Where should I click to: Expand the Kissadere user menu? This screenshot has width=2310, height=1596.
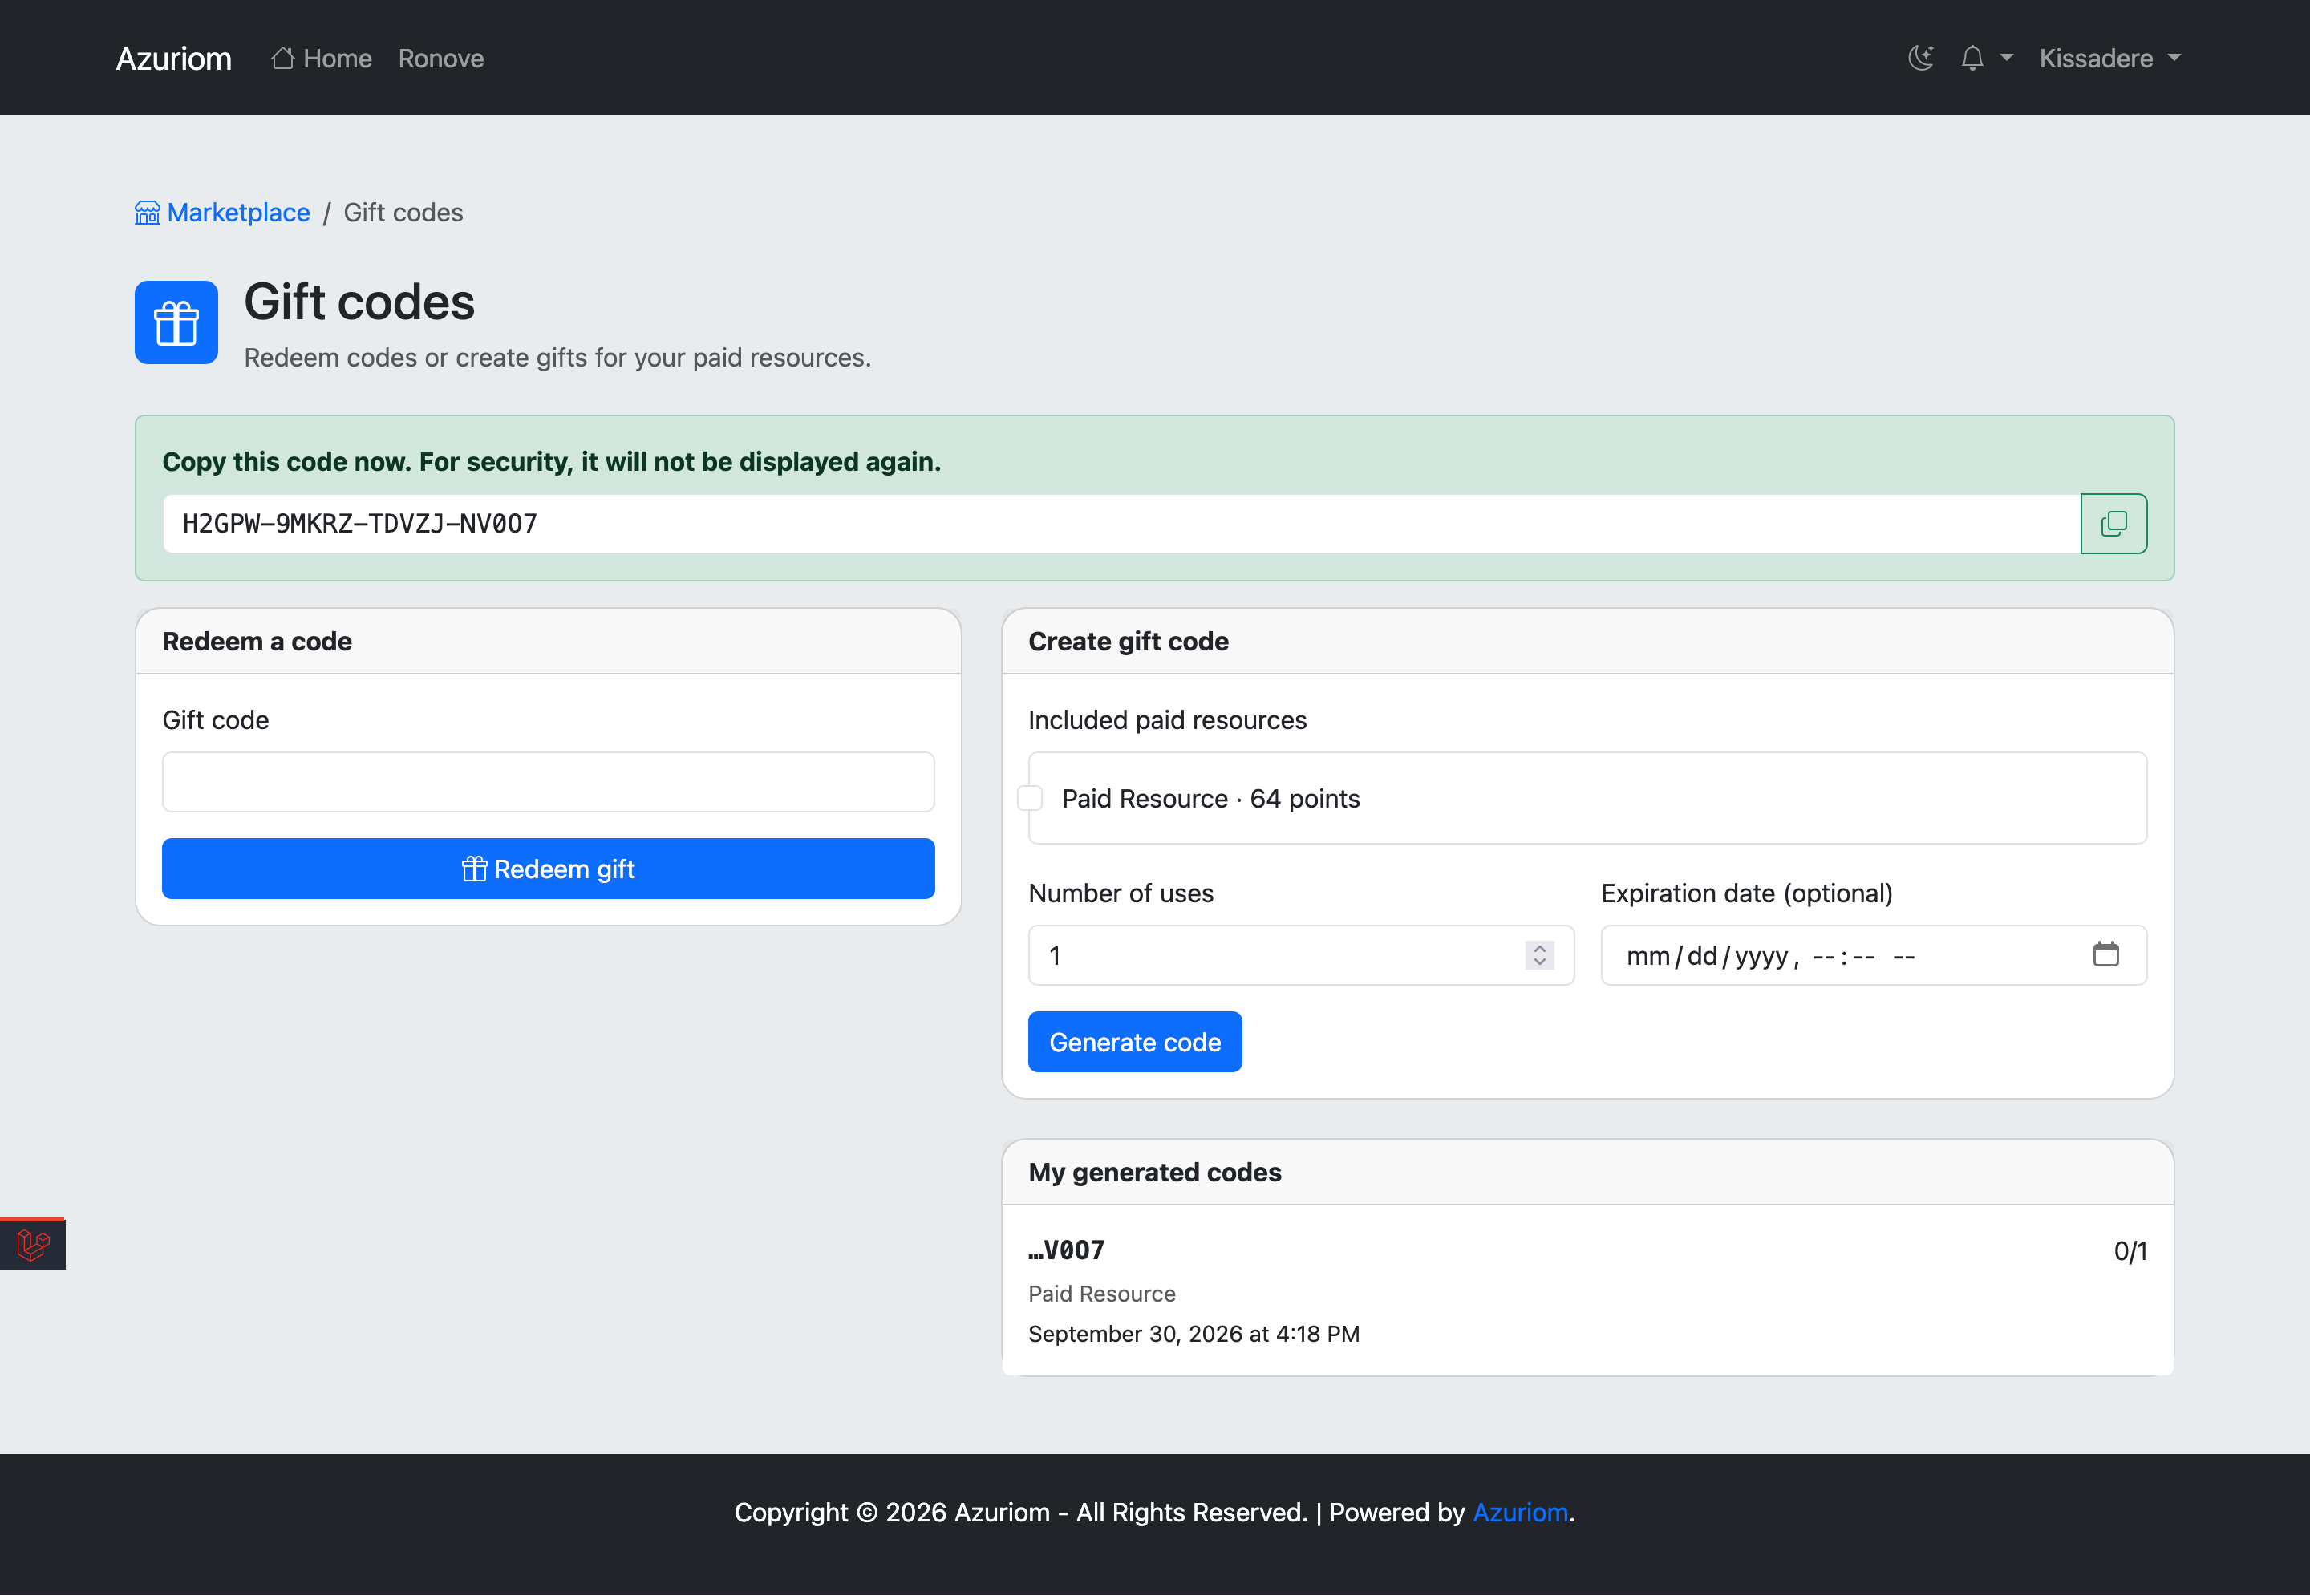point(2110,58)
